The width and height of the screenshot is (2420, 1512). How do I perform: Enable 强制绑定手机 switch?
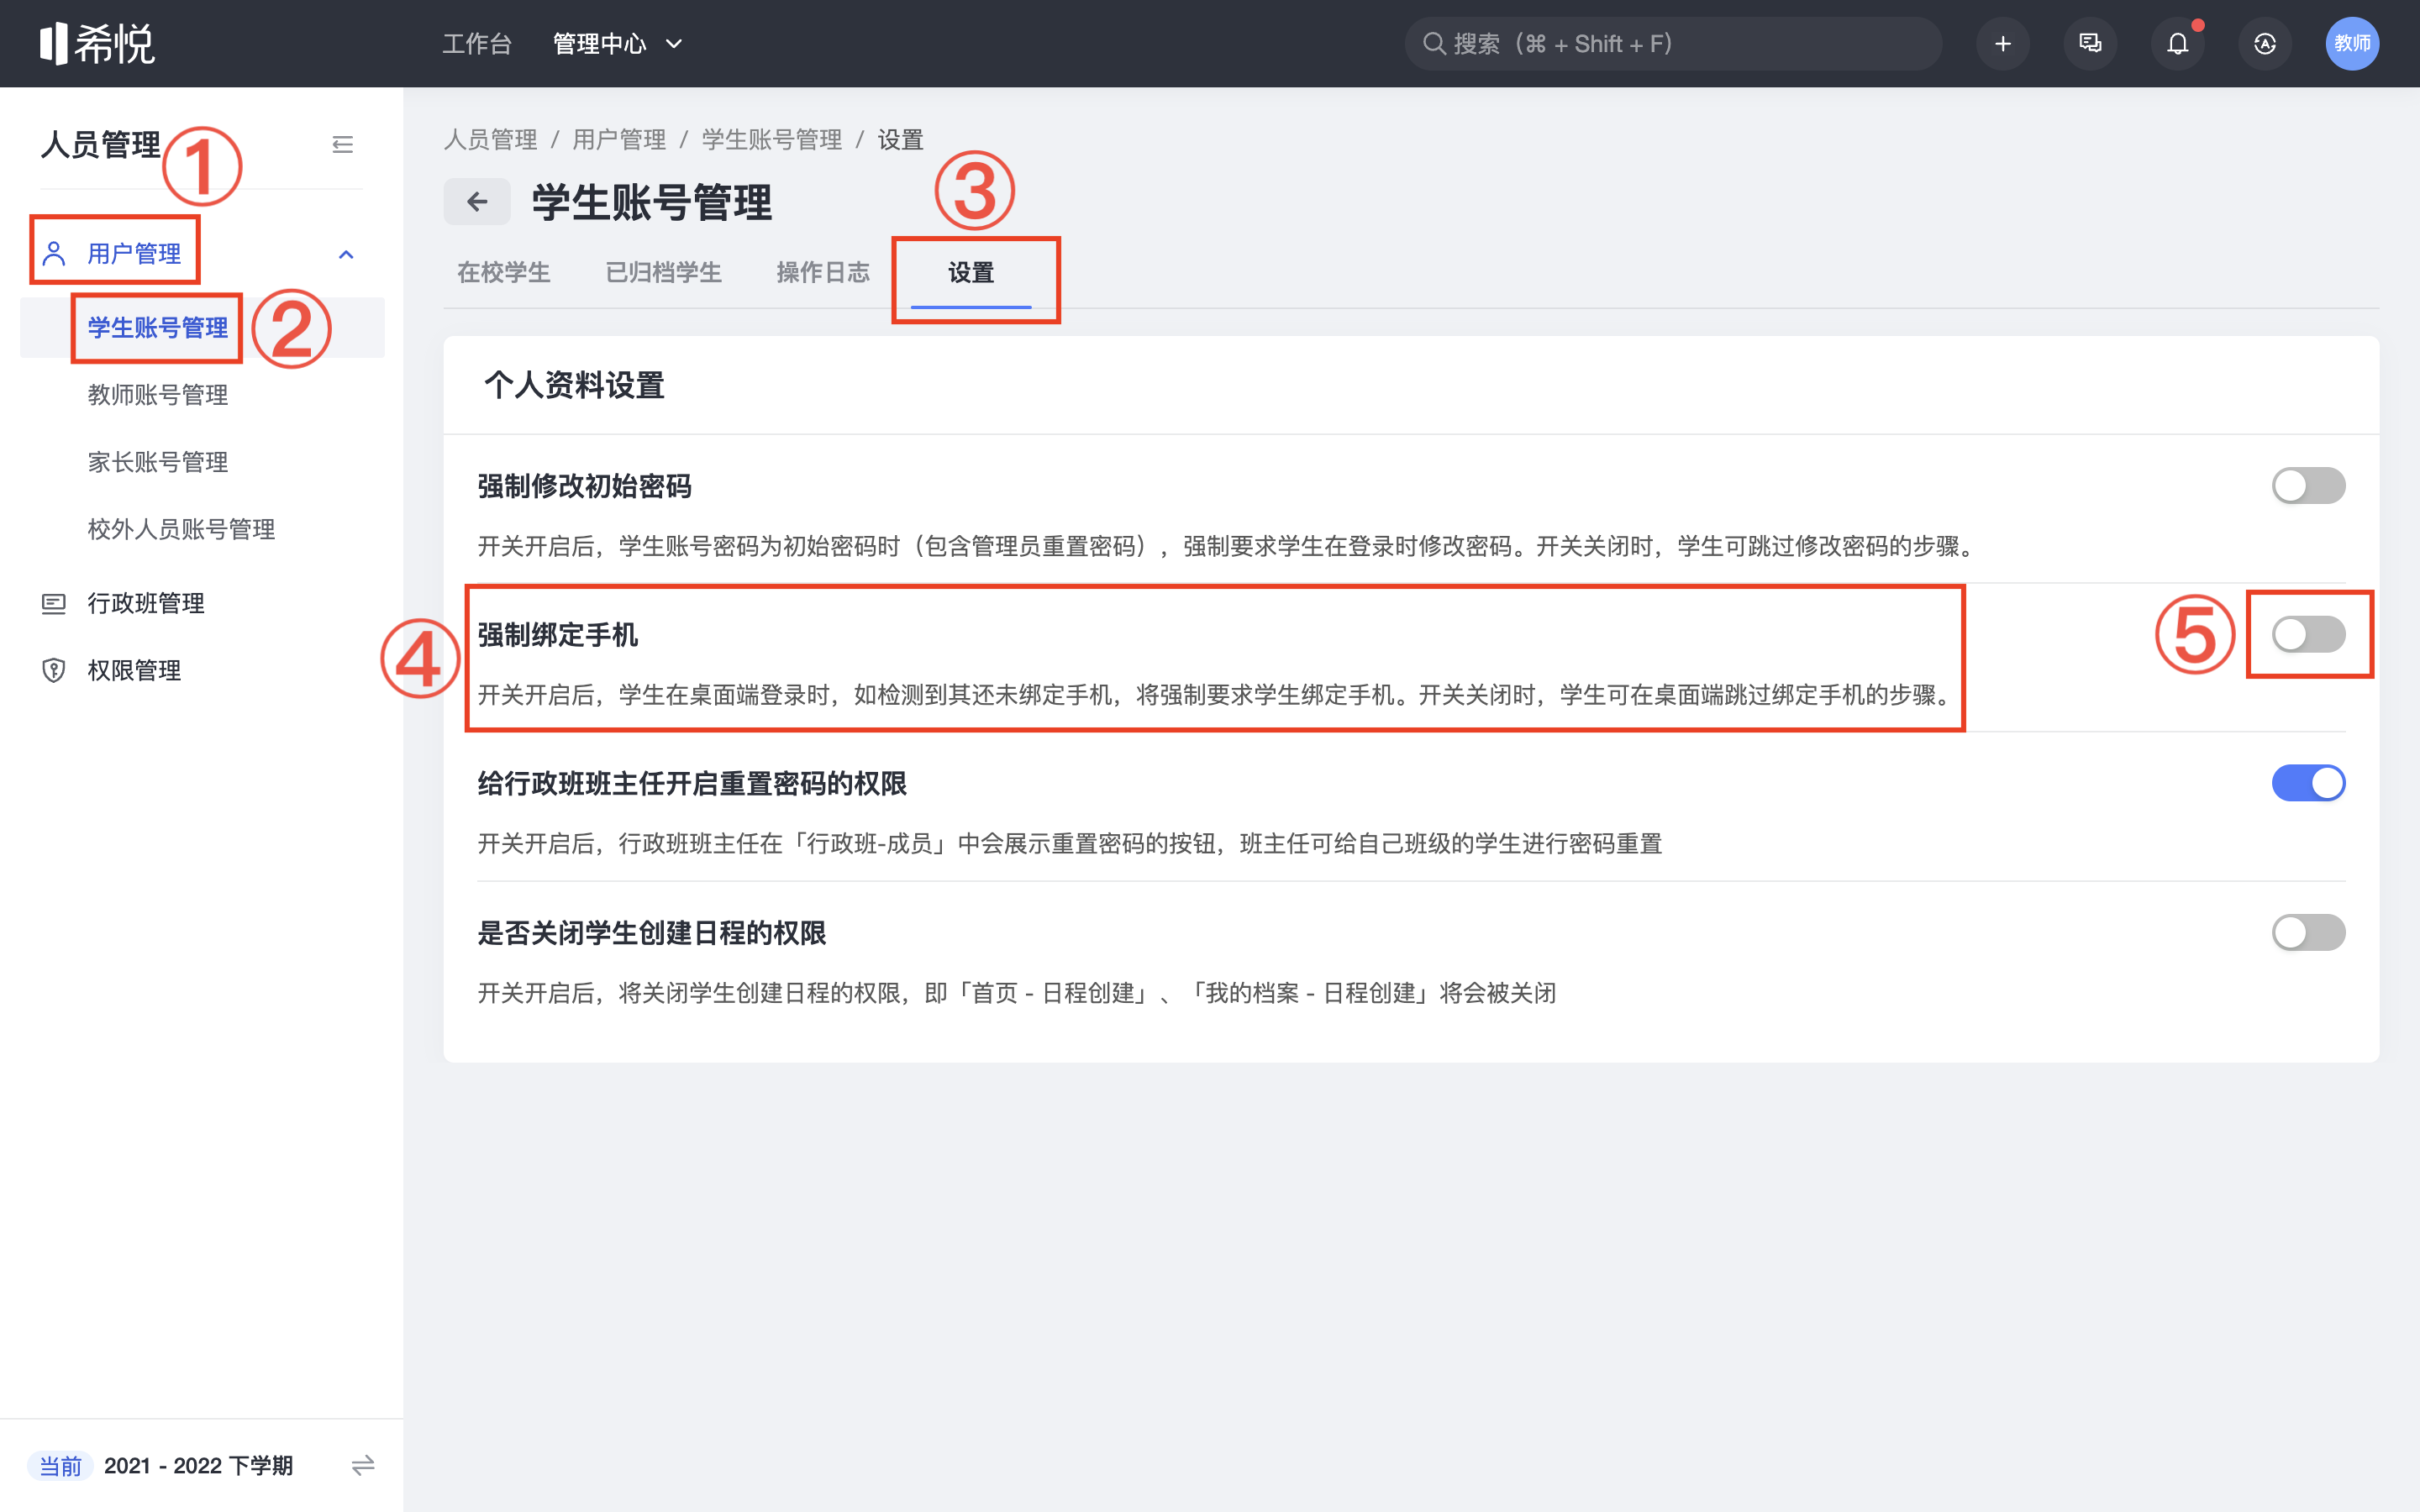tap(2308, 634)
